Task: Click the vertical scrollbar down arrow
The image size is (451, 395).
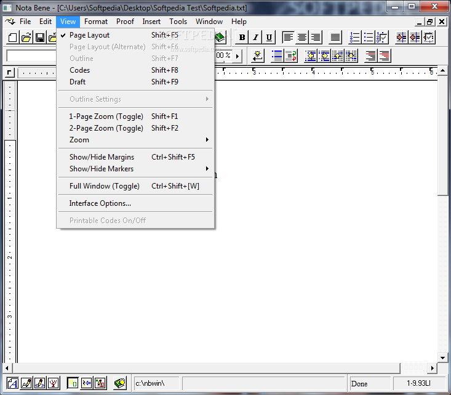Action: click(x=442, y=357)
